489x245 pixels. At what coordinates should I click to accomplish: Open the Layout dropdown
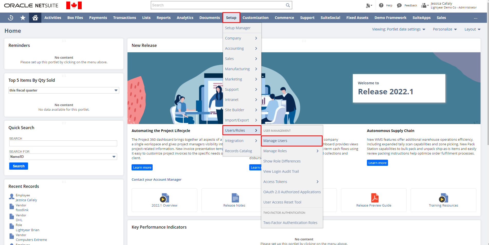[x=472, y=29]
